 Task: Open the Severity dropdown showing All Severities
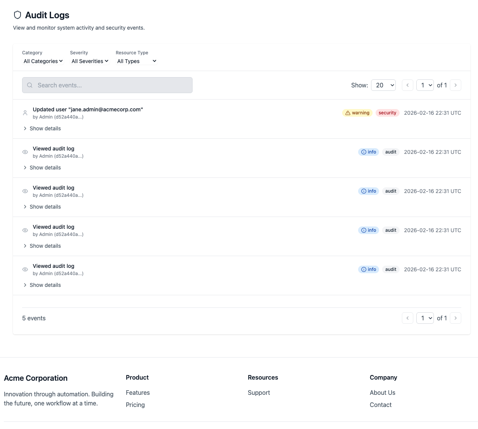(x=89, y=61)
